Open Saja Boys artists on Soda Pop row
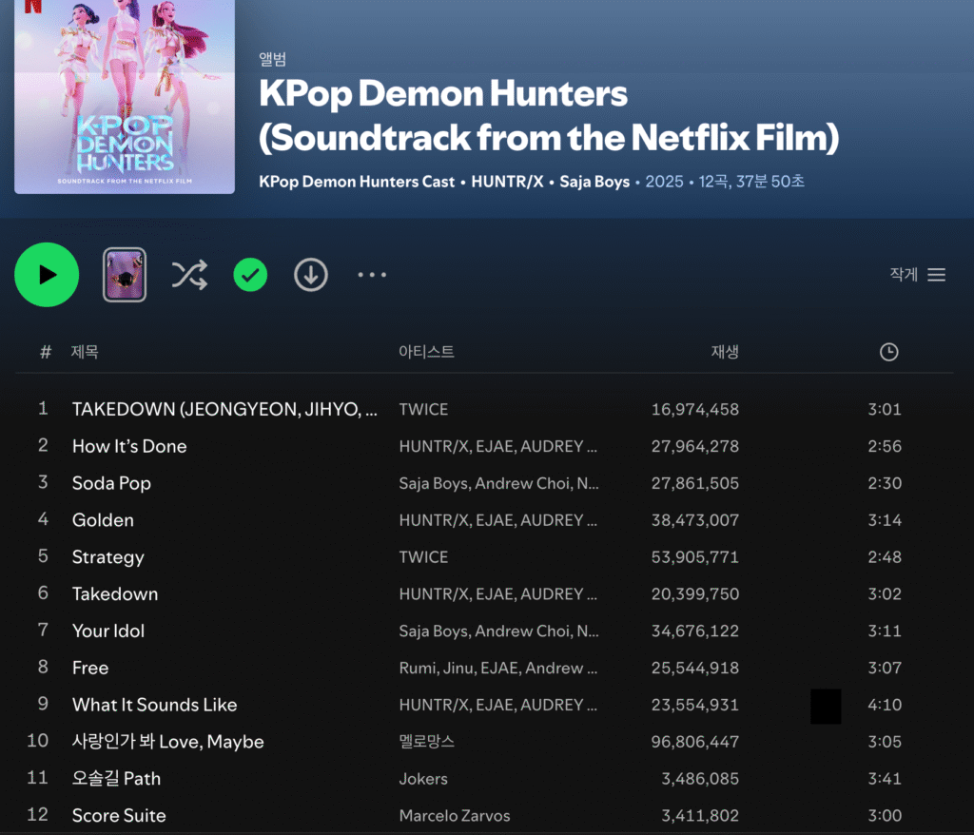 coord(498,483)
